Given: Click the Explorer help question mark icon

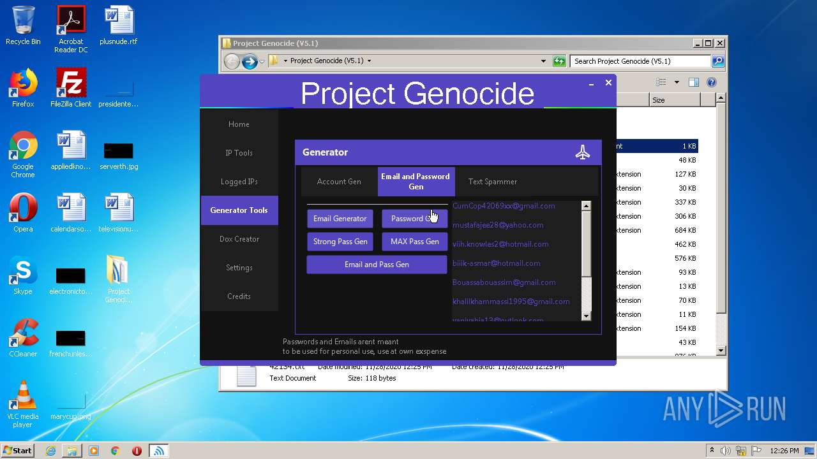Looking at the screenshot, I should click(x=712, y=82).
